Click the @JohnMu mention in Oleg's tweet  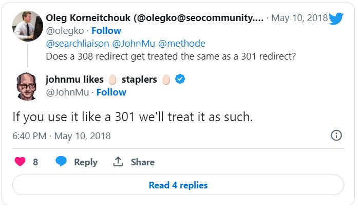point(133,44)
